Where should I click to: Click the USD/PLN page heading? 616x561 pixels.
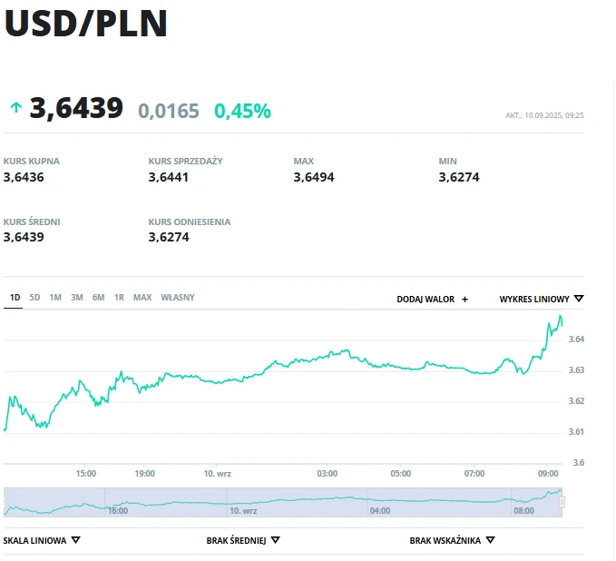[86, 25]
